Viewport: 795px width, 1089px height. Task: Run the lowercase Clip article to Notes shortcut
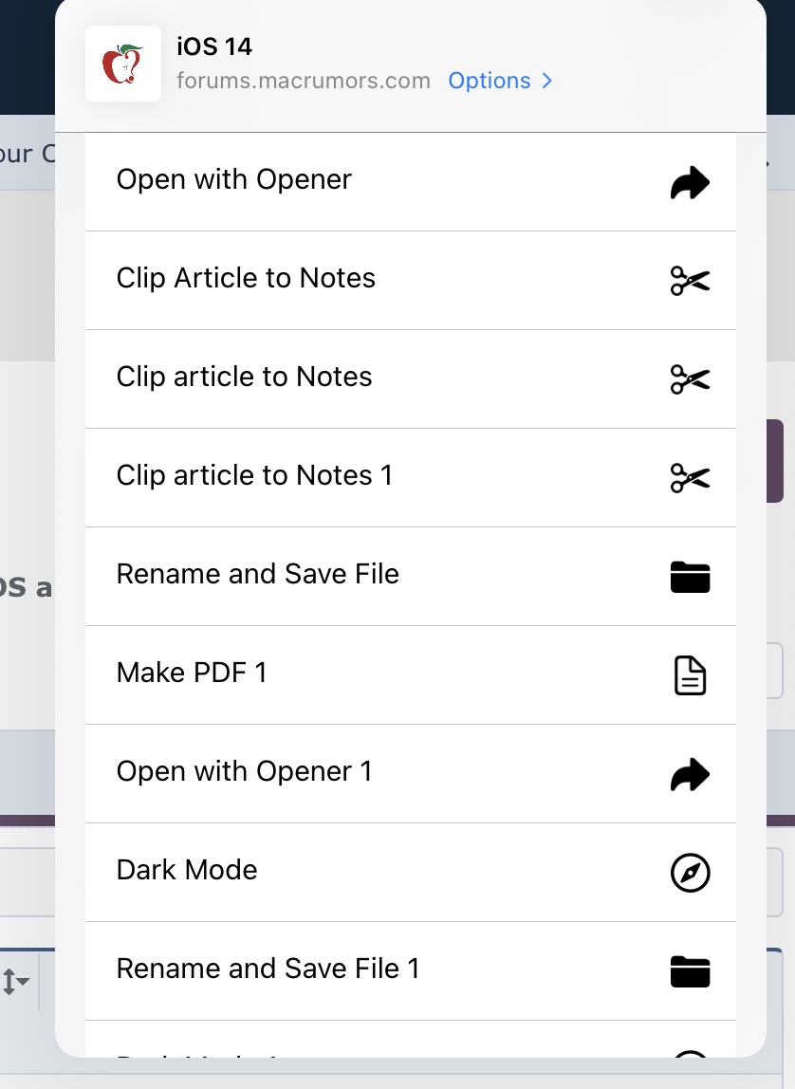411,379
